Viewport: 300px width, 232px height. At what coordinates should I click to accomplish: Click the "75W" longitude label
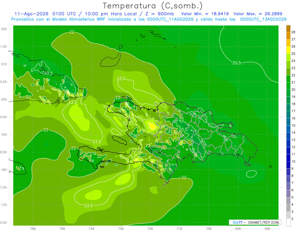click(62, 228)
